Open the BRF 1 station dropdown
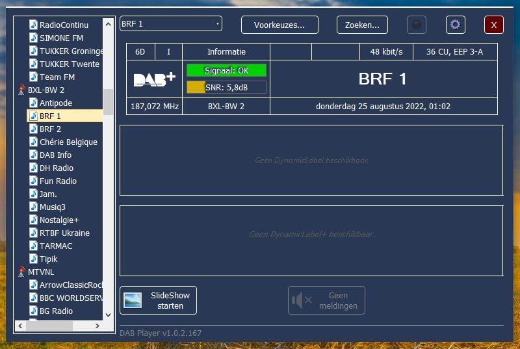Image resolution: width=520 pixels, height=349 pixels. point(171,24)
